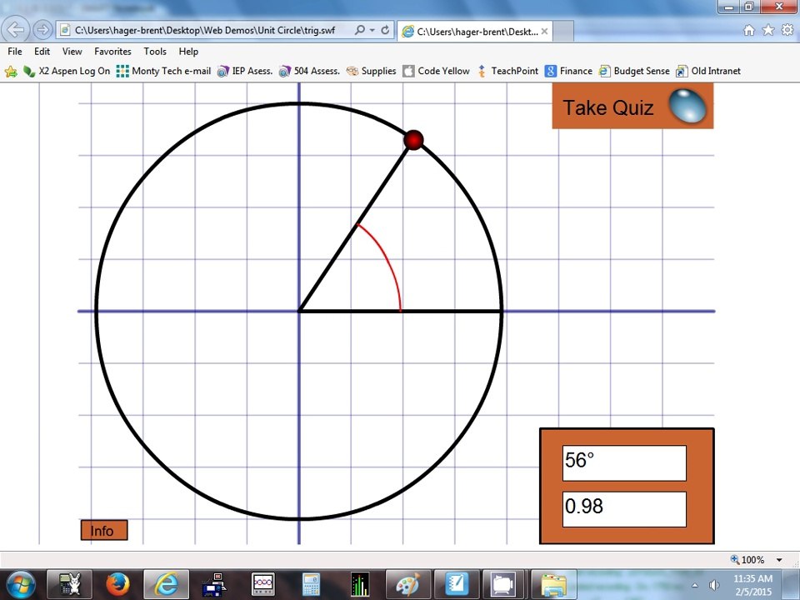This screenshot has width=800, height=600.
Task: Open the Edit menu
Action: pyautogui.click(x=42, y=52)
